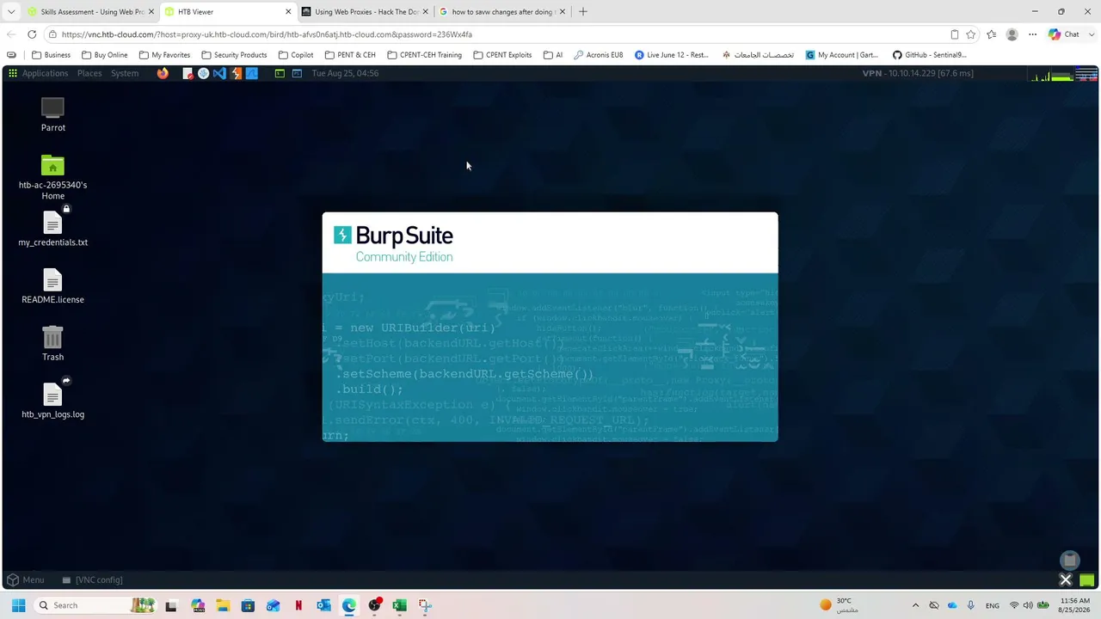Click the address bar URL
Viewport: 1101px width, 619px height.
click(267, 34)
